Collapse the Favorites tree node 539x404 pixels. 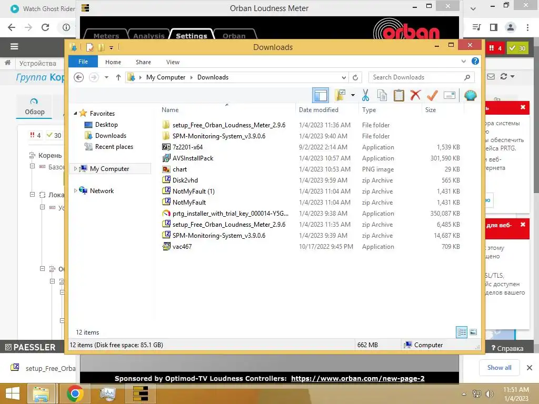pos(75,113)
